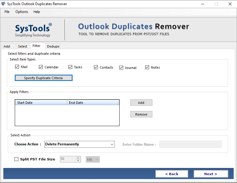Go to previous step with Back
Screen dimensions: 237x183
point(172,174)
